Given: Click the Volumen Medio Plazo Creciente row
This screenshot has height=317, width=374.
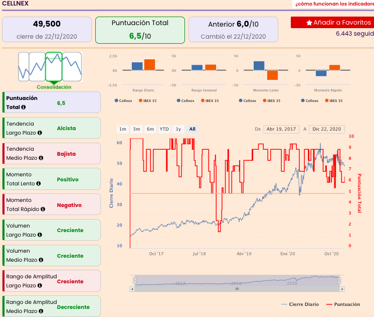Looking at the screenshot, I should coord(52,256).
